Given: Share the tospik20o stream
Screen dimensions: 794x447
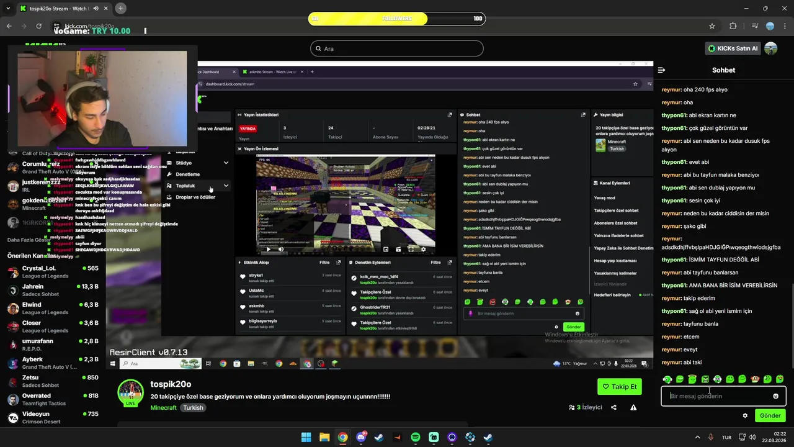Looking at the screenshot, I should click(x=613, y=407).
